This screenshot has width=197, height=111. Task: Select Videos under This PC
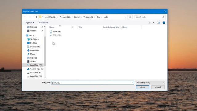(x=33, y=62)
